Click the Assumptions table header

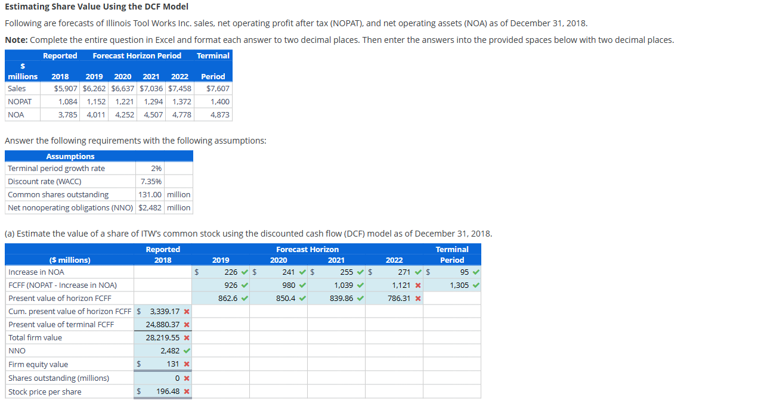pos(70,156)
